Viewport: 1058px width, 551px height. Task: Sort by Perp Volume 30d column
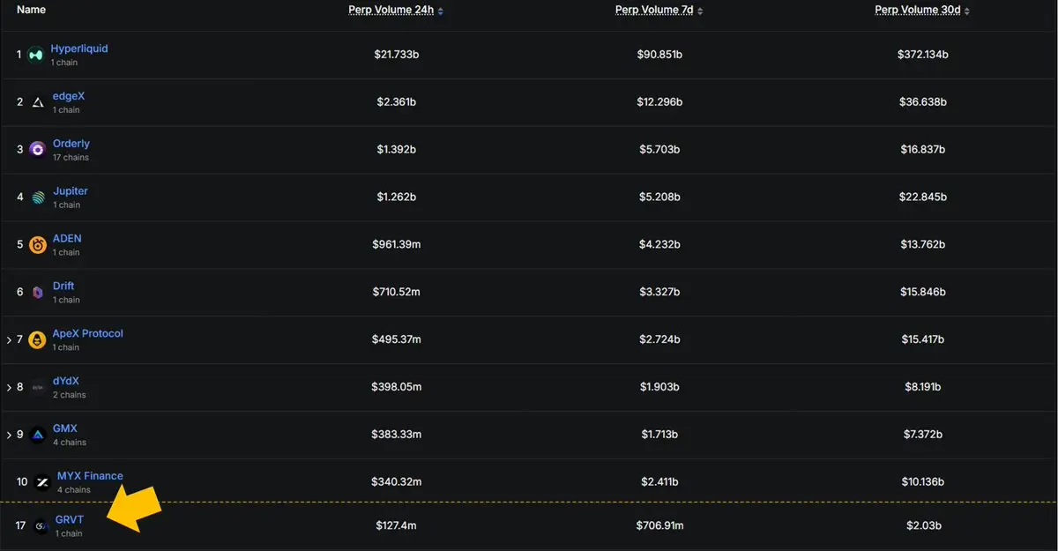[x=922, y=11]
